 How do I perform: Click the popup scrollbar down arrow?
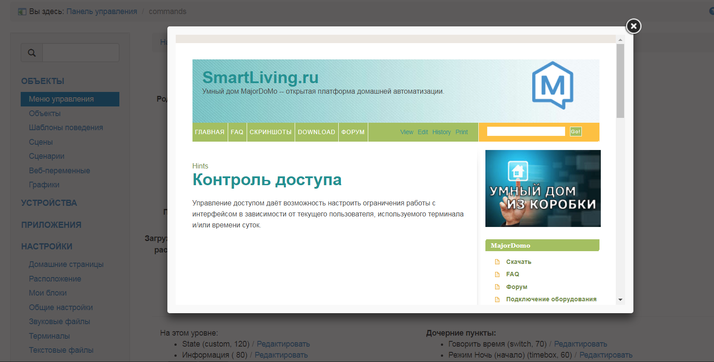pyautogui.click(x=620, y=300)
